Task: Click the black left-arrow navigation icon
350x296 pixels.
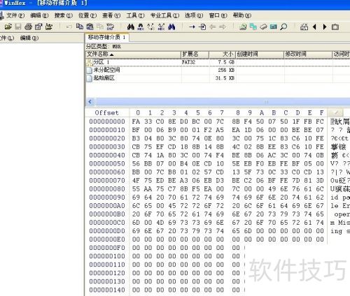Action: coord(314,27)
